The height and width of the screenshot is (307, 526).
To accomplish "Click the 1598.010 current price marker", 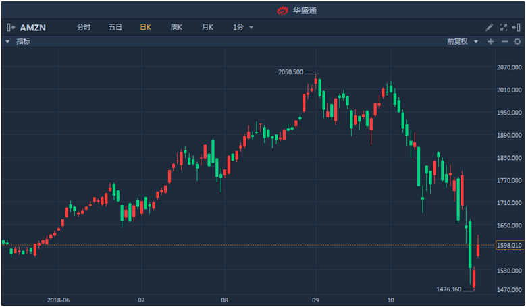I will 509,246.
